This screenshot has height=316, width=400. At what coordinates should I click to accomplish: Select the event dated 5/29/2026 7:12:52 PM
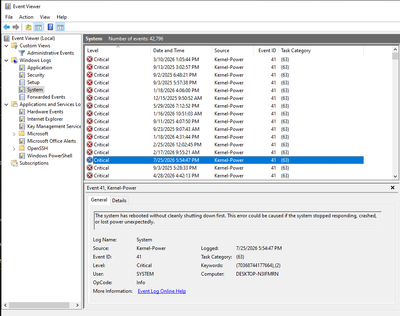225,106
